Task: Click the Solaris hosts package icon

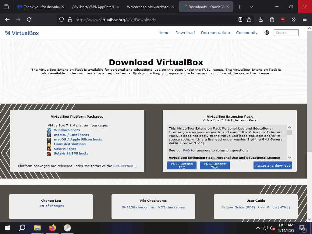Action: [49, 149]
